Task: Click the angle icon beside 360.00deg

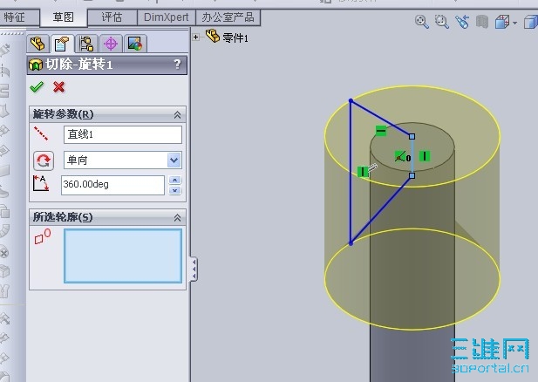Action: (x=41, y=183)
